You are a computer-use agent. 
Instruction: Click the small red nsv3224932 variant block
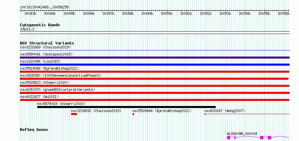pos(74,114)
